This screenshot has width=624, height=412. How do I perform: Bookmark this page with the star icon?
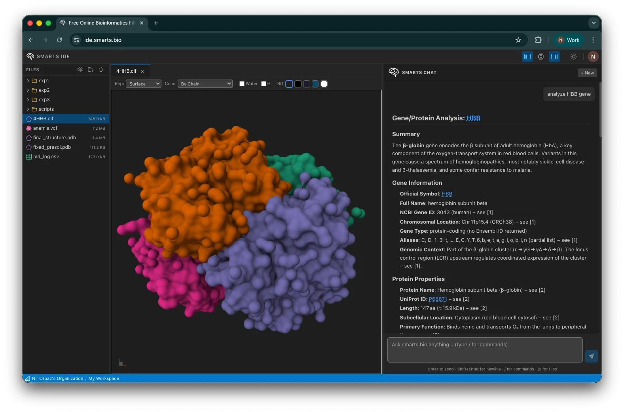point(518,40)
